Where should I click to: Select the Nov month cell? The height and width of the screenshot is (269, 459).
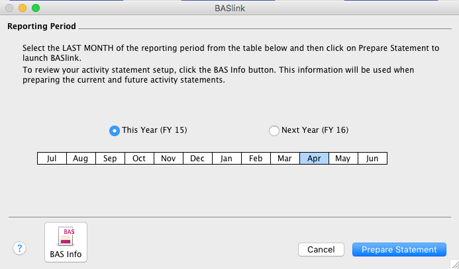tap(168, 159)
